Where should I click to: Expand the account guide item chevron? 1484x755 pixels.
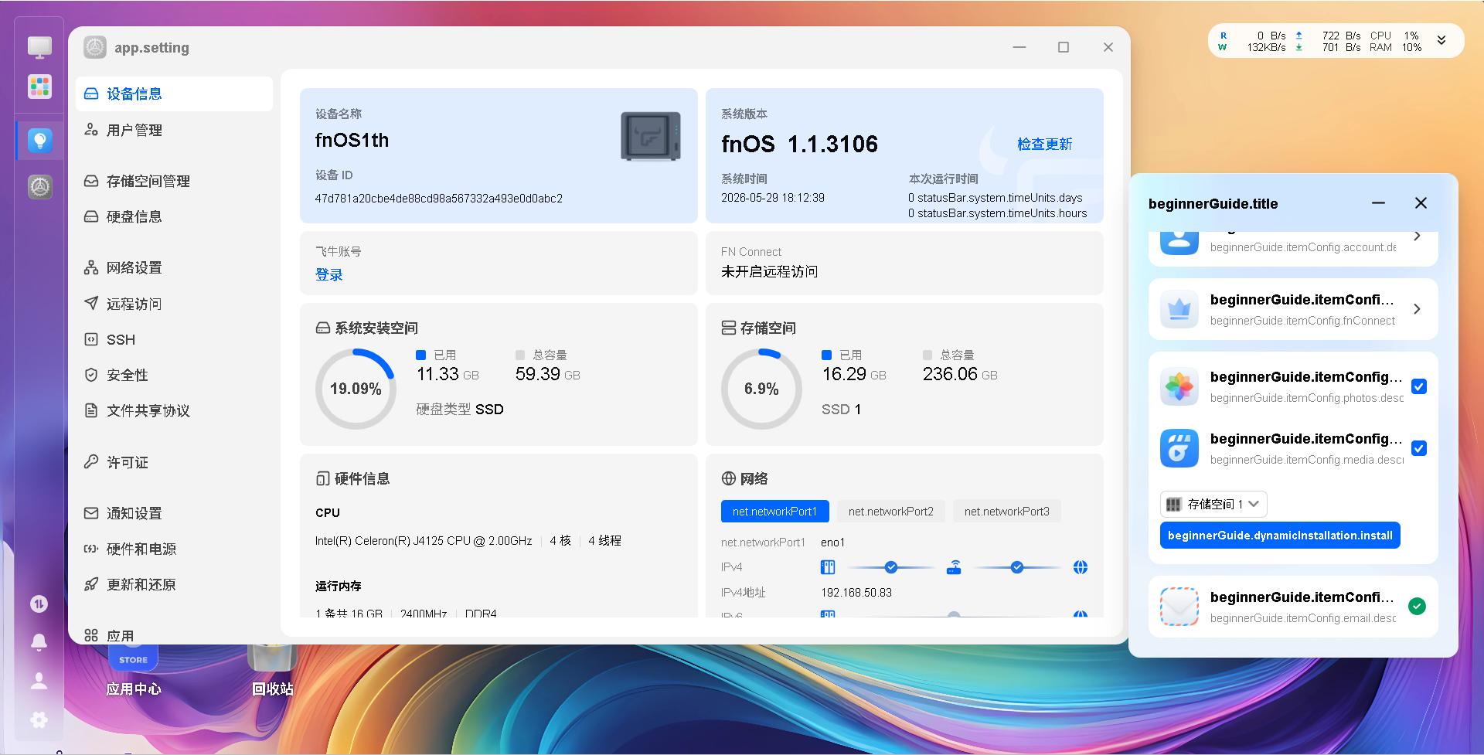[1417, 236]
